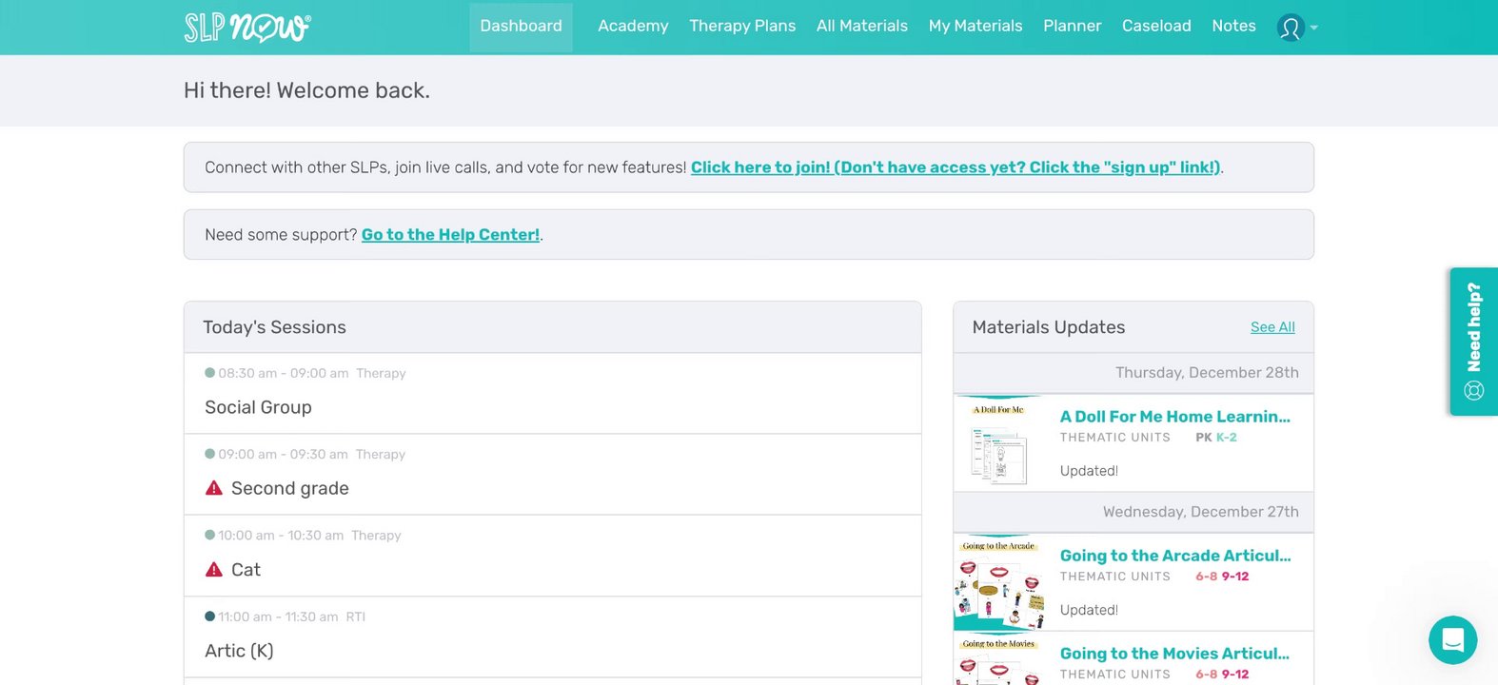Viewport: 1498px width, 685px height.
Task: Click Hi there! Welcome back. heading
Action: point(306,90)
